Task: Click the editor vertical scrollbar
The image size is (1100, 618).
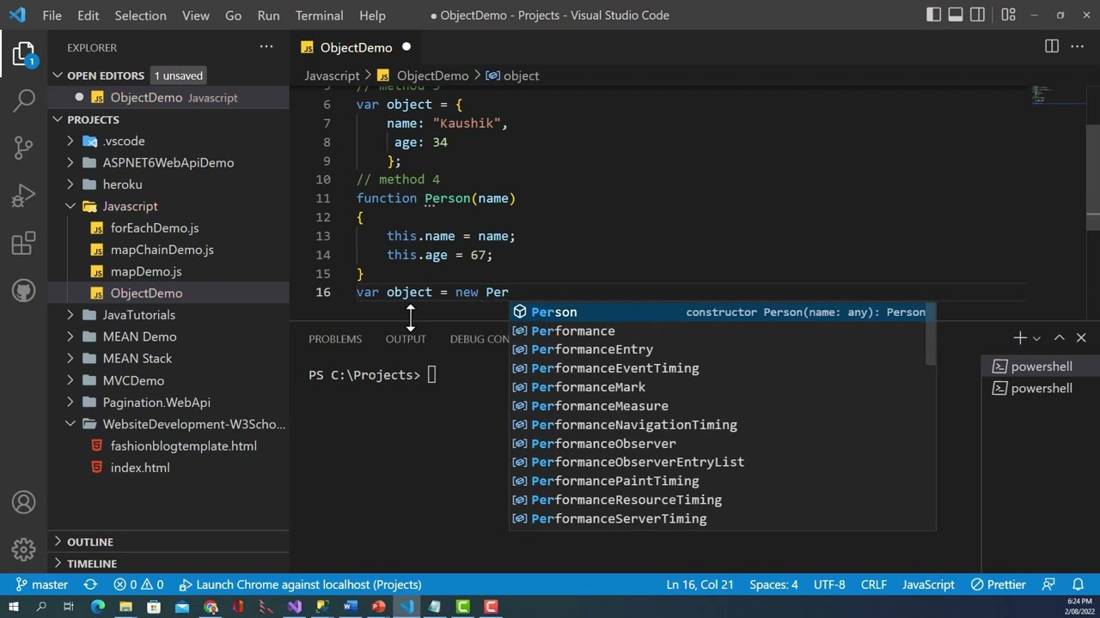Action: pyautogui.click(x=1093, y=178)
